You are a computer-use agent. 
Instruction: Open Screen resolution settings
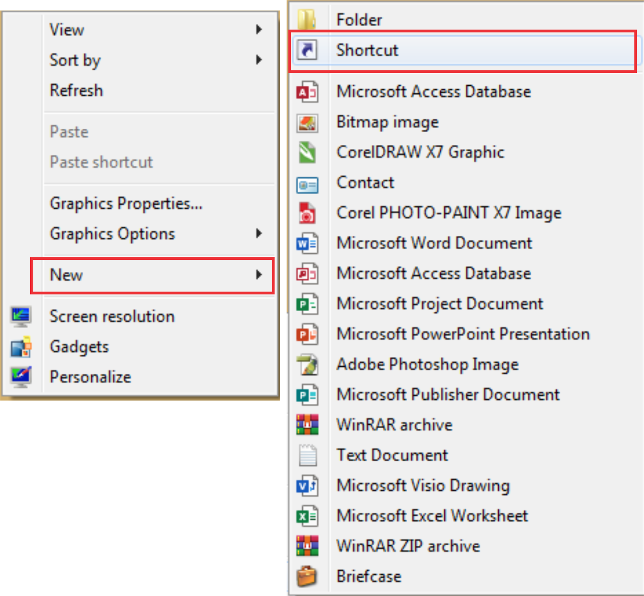tap(112, 316)
